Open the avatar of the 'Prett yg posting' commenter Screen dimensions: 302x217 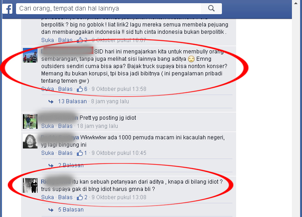(x=30, y=122)
